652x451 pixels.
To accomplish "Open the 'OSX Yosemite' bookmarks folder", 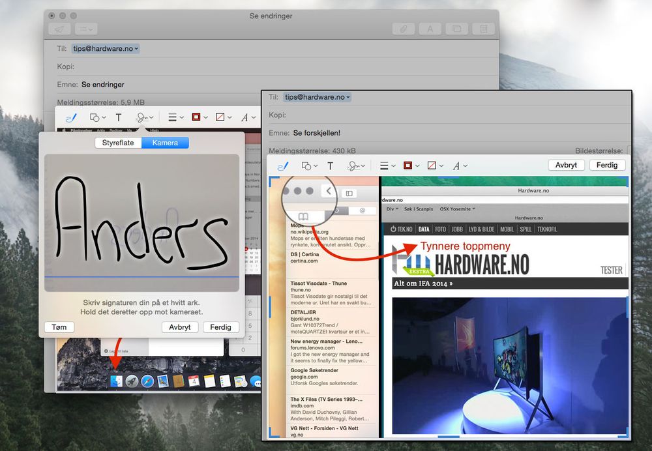I will click(458, 209).
